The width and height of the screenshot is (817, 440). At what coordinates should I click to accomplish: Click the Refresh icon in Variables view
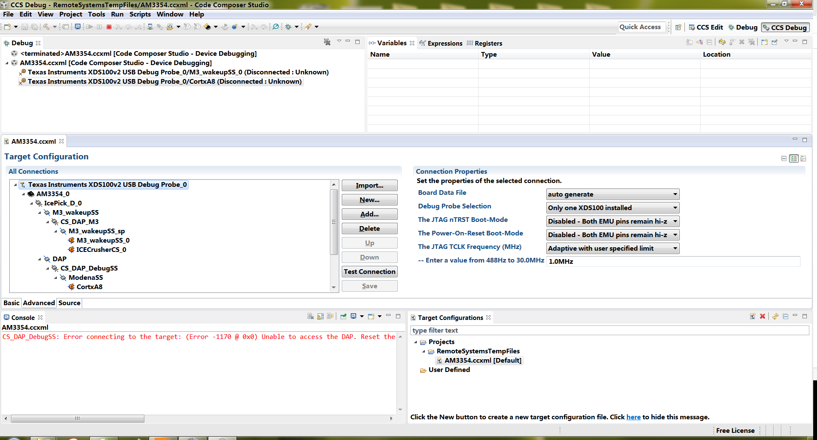coord(722,42)
